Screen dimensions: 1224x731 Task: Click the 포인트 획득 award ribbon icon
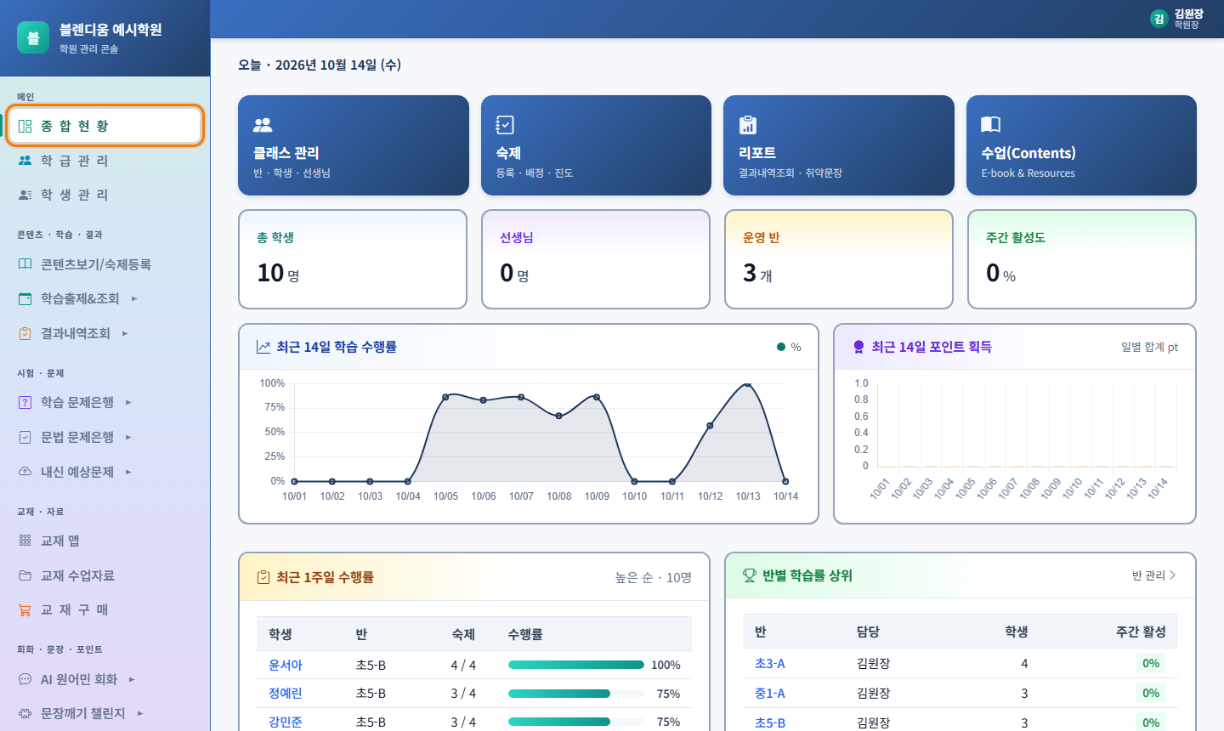point(858,347)
